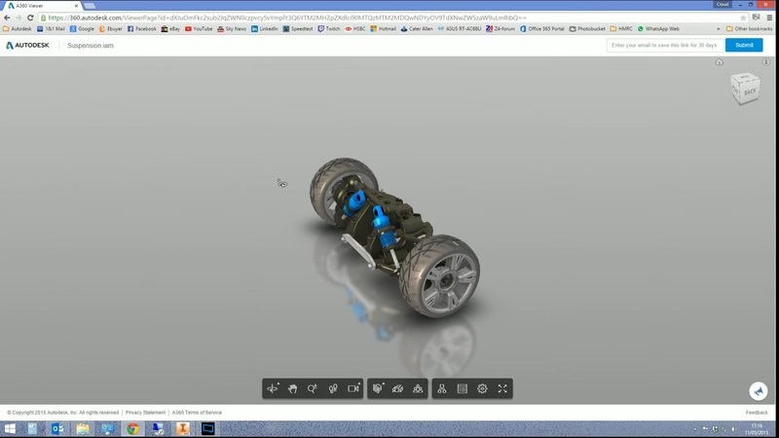Select the Zoom magnifier tool
This screenshot has height=438, width=779.
pos(312,388)
